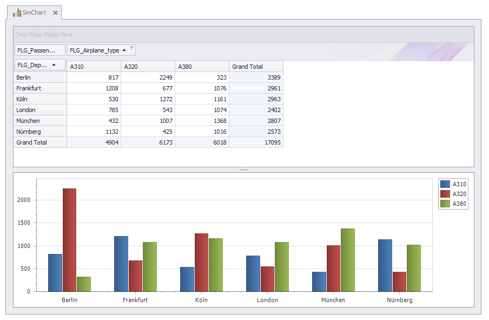Open the FLG_Airplane_type filter funnel icon
489x320 pixels.
coord(131,49)
